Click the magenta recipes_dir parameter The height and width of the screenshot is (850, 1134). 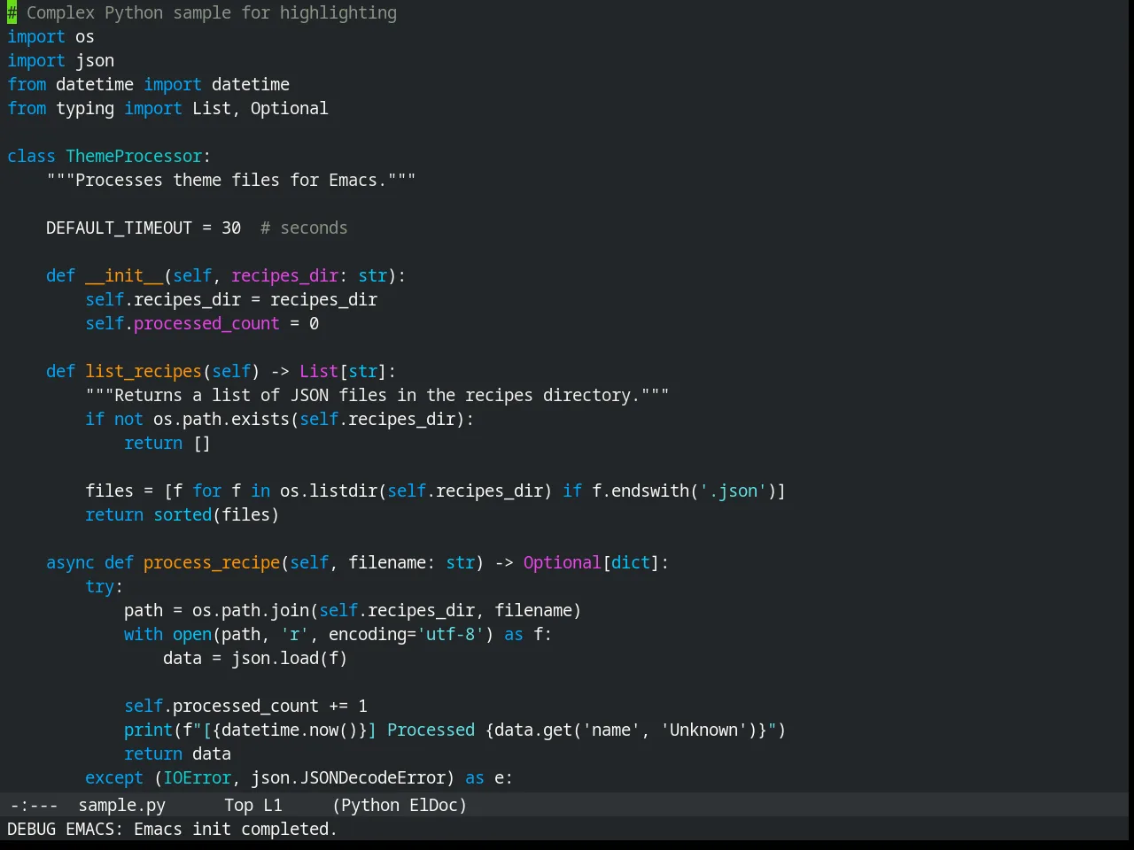[x=284, y=275]
